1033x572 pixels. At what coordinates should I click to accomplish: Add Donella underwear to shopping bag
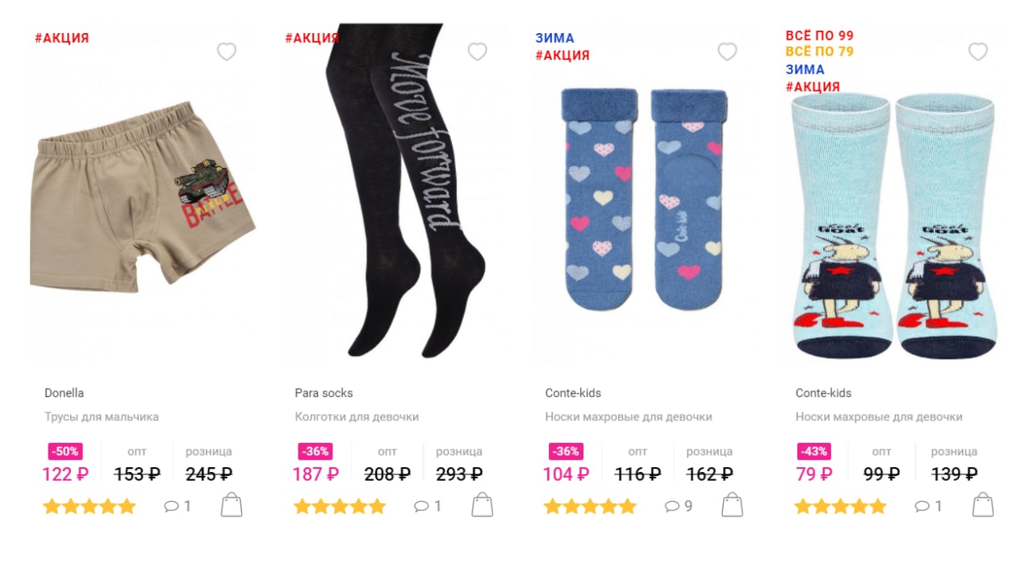[232, 505]
